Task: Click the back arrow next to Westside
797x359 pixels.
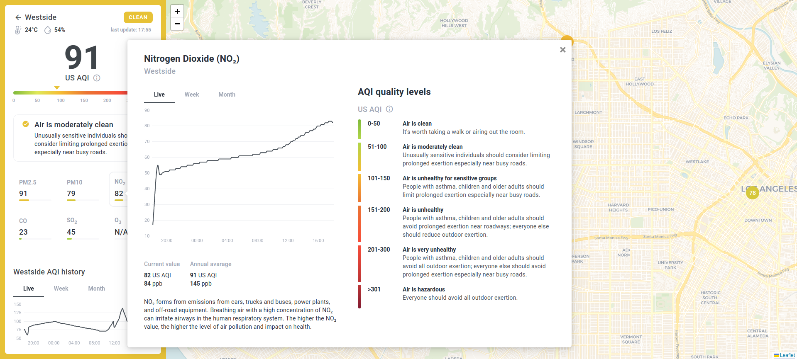Action: click(18, 17)
